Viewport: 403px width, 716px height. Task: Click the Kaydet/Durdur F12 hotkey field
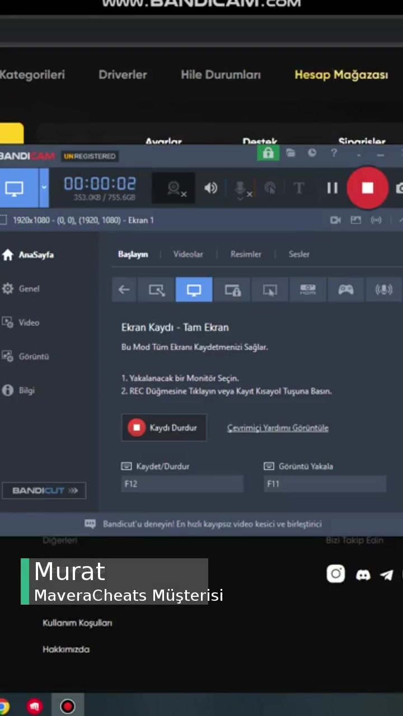point(182,484)
